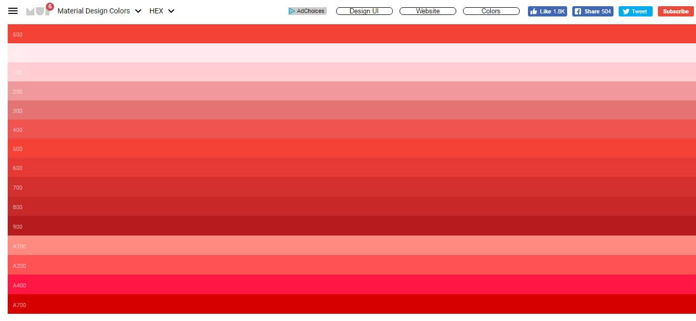696x321 pixels.
Task: Open the Website ad link
Action: tap(428, 11)
